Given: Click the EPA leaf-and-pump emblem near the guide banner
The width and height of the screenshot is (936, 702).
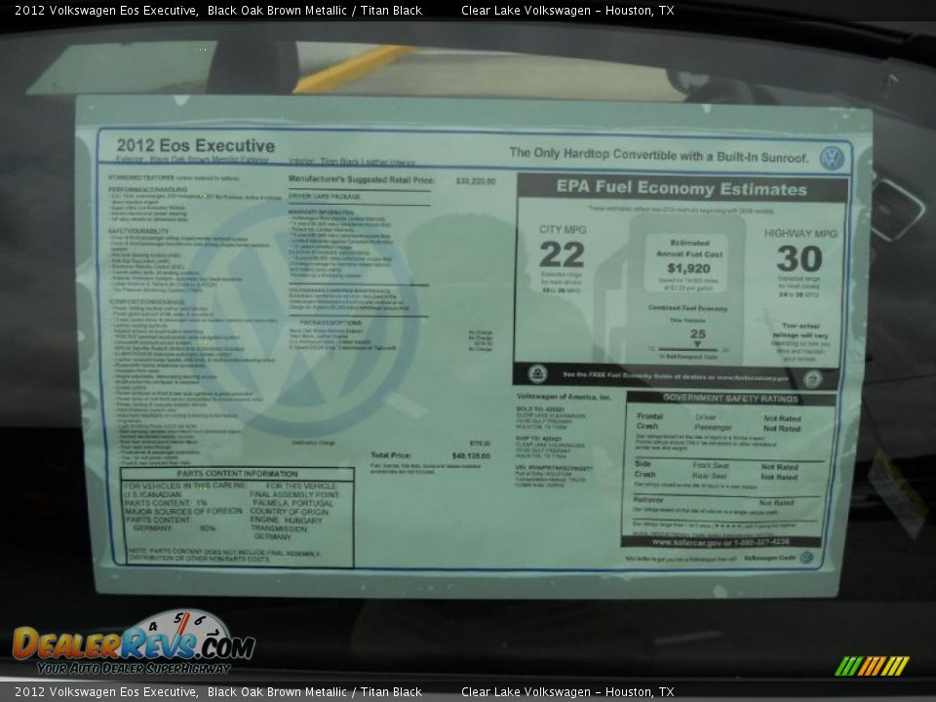Looking at the screenshot, I should tap(538, 373).
